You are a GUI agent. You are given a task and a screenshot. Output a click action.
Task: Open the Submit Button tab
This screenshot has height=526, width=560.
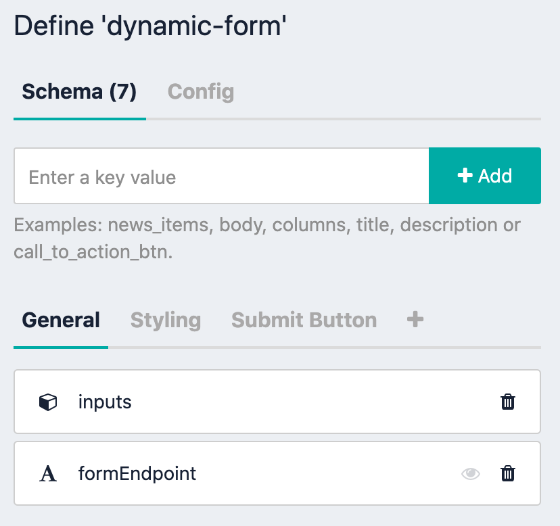click(304, 320)
